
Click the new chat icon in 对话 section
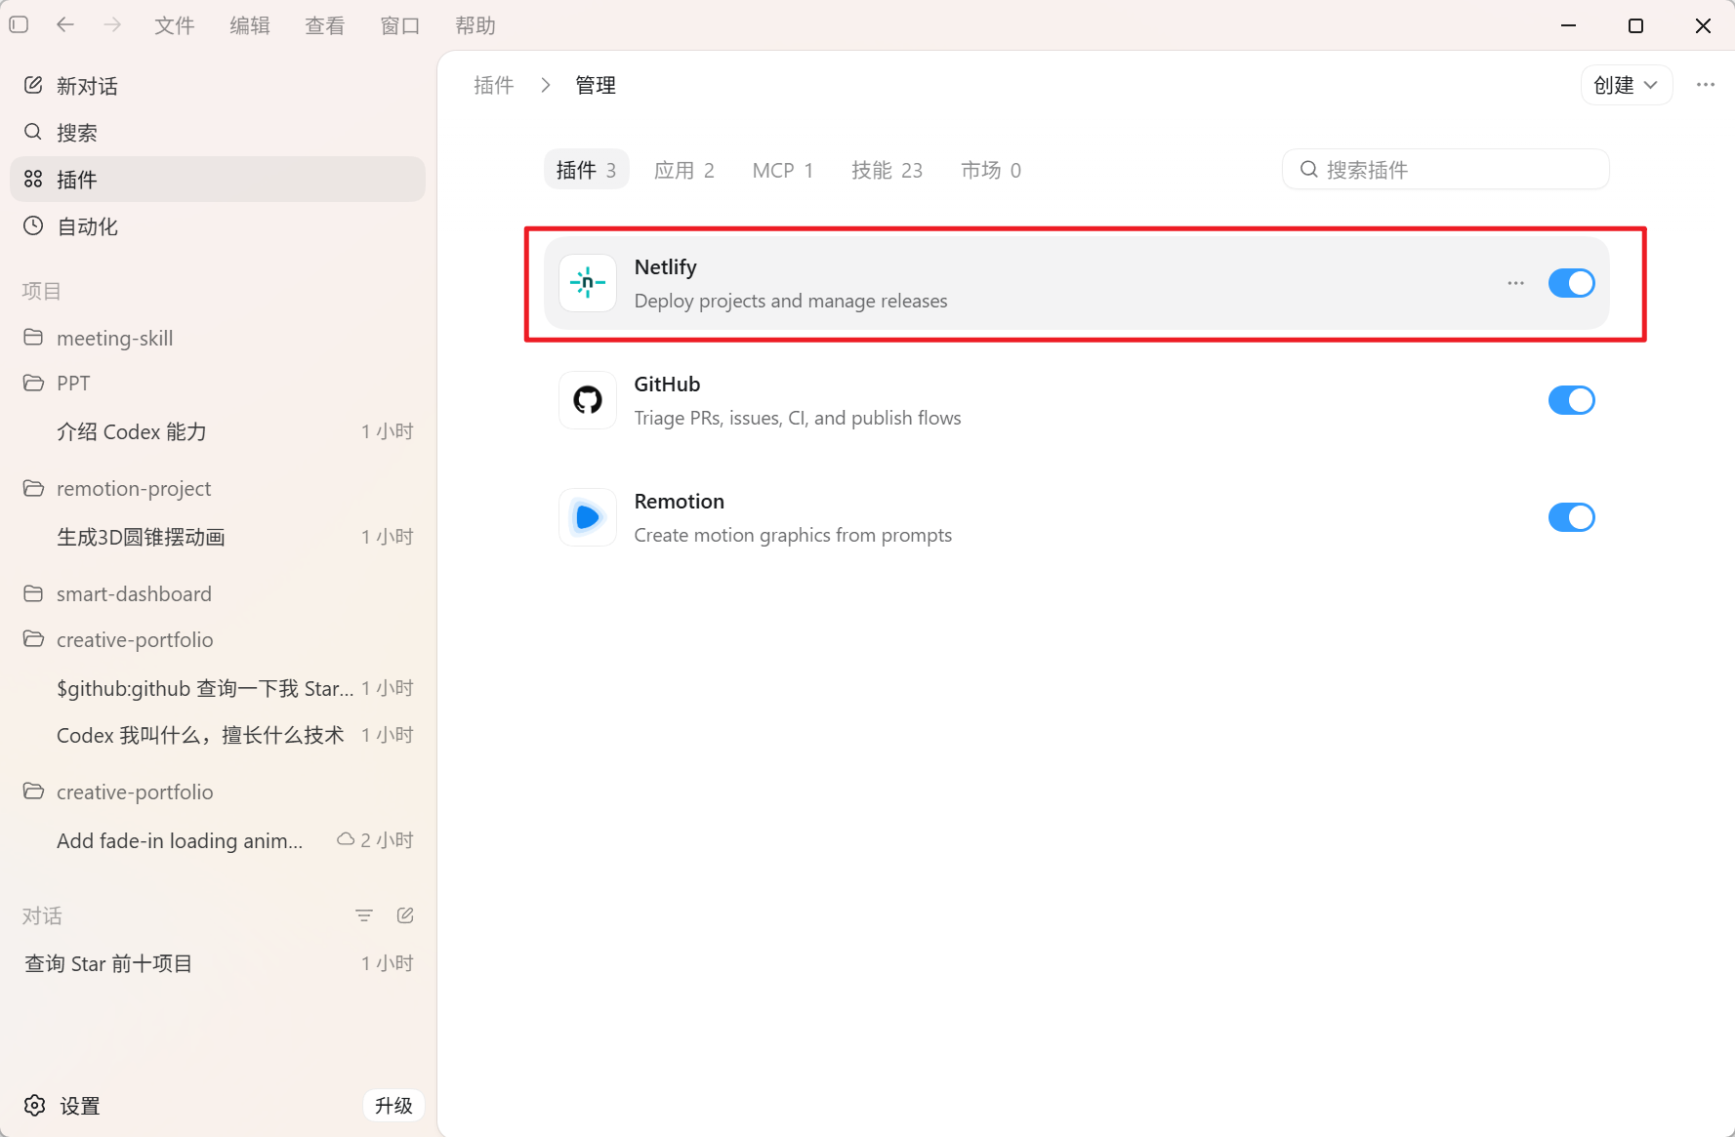(x=405, y=915)
